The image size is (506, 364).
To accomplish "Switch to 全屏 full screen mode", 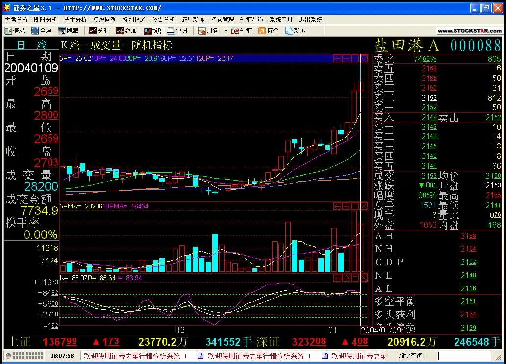I will pyautogui.click(x=42, y=31).
